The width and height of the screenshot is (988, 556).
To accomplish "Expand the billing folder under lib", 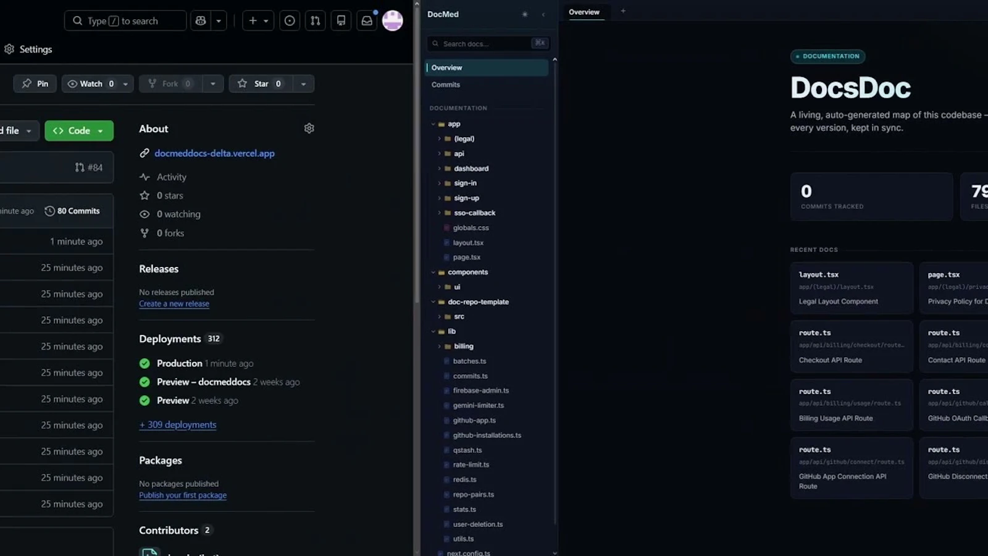I will point(440,347).
